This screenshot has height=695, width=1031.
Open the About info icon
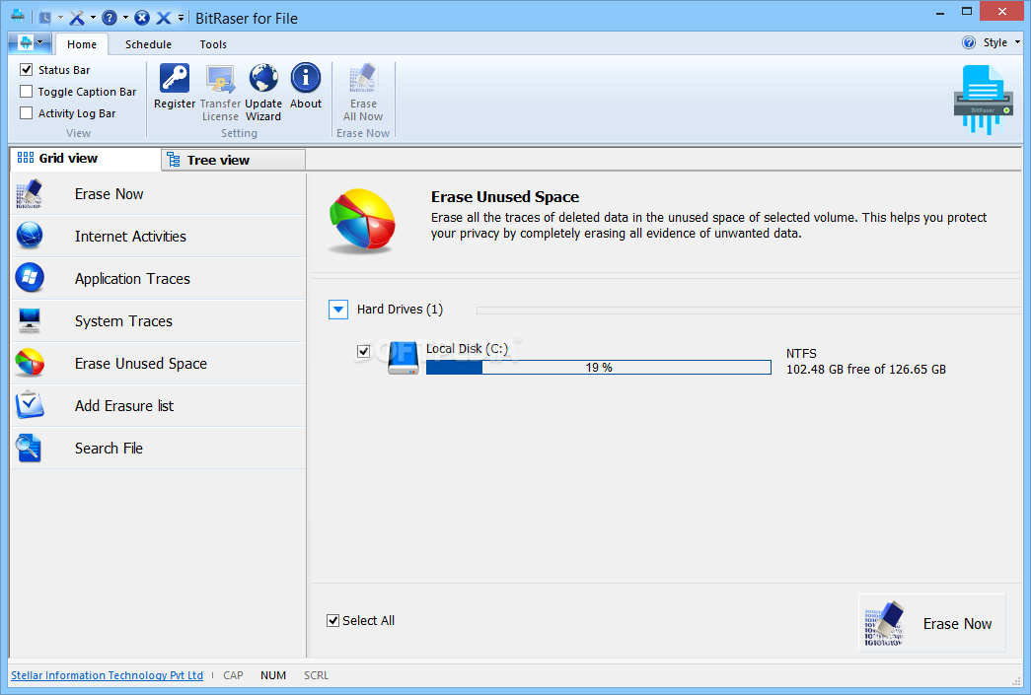[306, 78]
